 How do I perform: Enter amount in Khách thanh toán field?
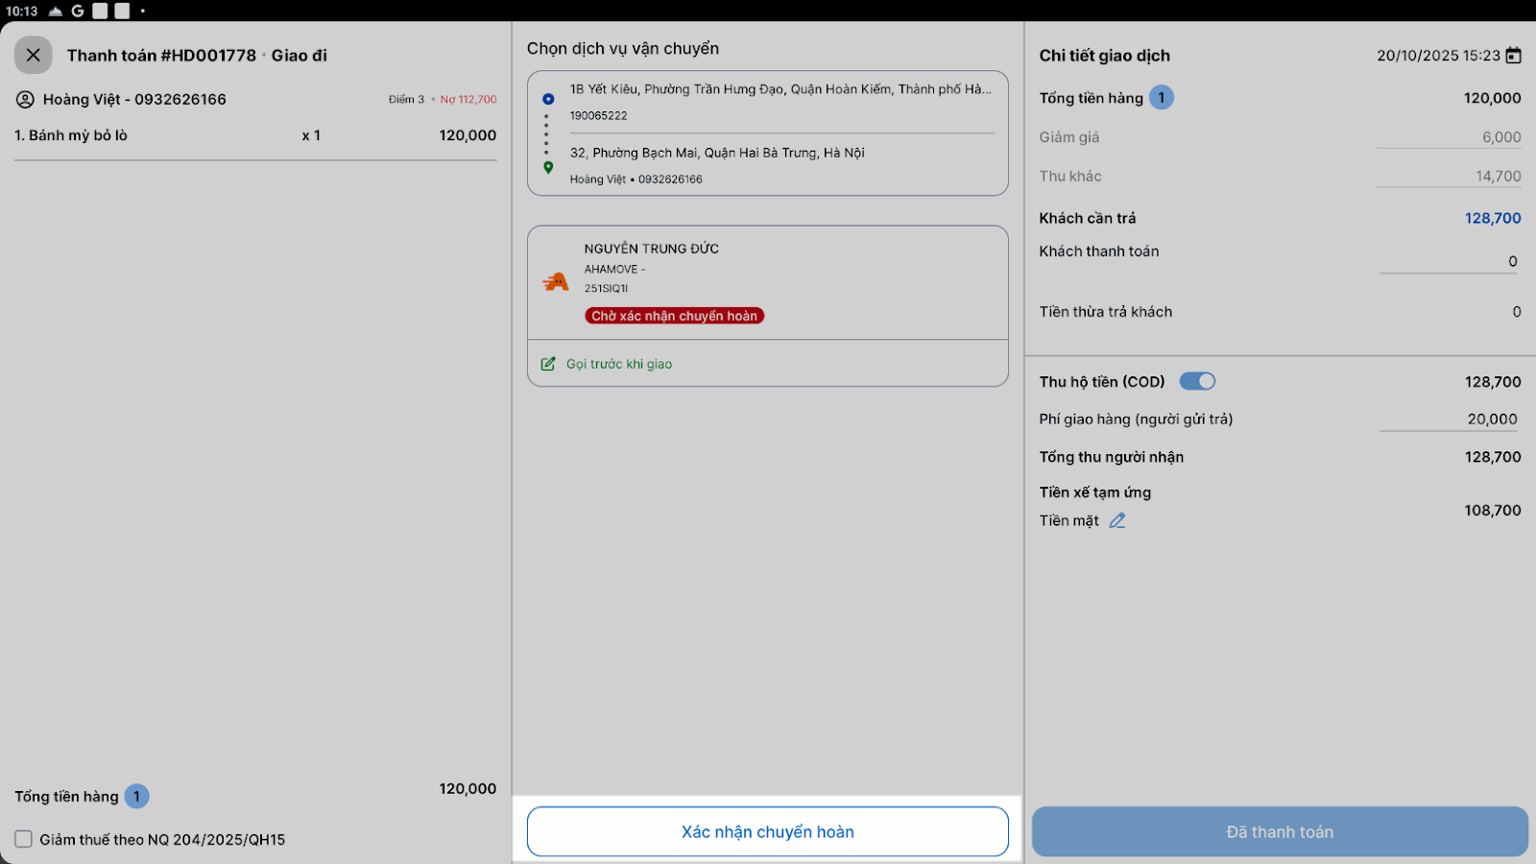[x=1450, y=261]
